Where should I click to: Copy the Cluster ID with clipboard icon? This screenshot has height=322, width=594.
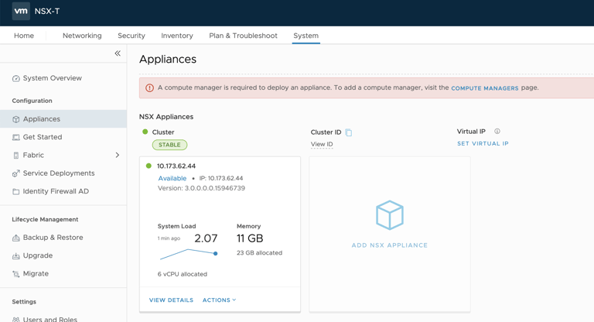click(349, 132)
